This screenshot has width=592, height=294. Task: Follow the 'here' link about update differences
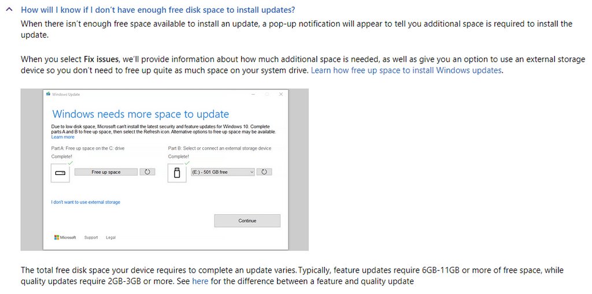pyautogui.click(x=200, y=282)
